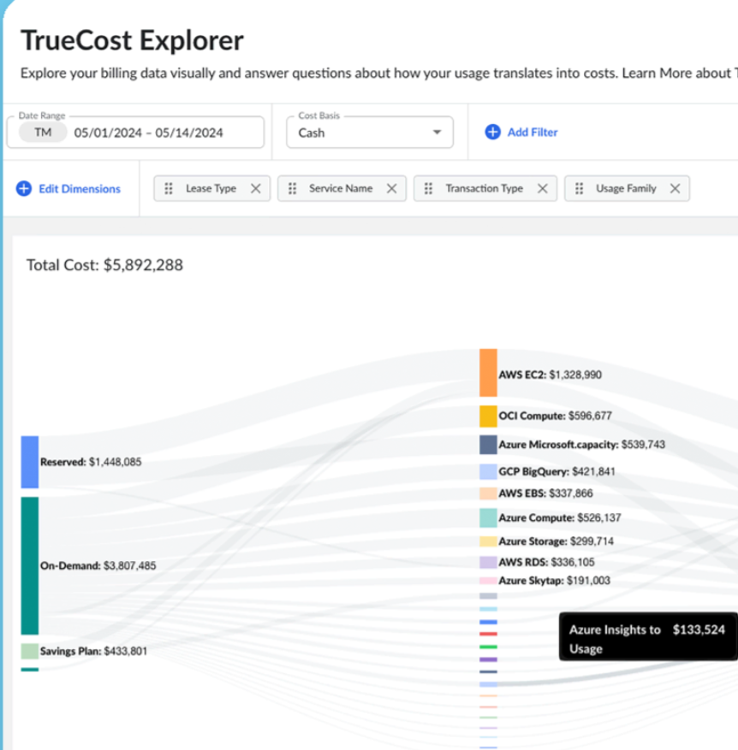Click the 'Reserved: $1,448,085' label
The image size is (738, 750).
[91, 462]
